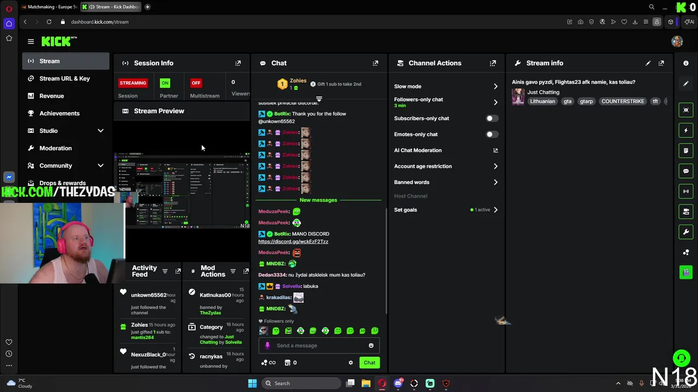Click the focus frame icon in right sidebar
698x392 pixels.
coord(686,110)
